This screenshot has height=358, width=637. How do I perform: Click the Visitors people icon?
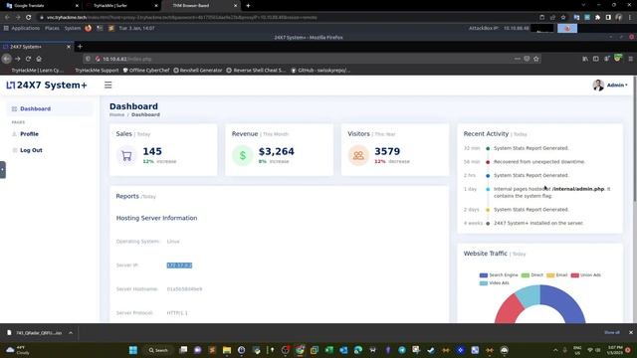[x=358, y=155]
